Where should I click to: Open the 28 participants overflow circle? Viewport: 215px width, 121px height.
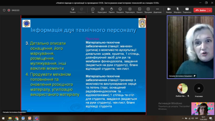tap(199, 88)
